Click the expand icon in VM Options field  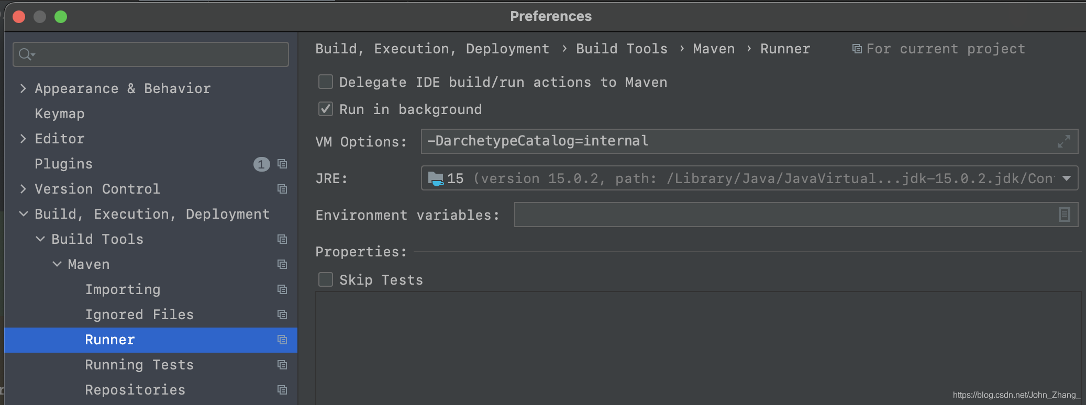pos(1063,141)
